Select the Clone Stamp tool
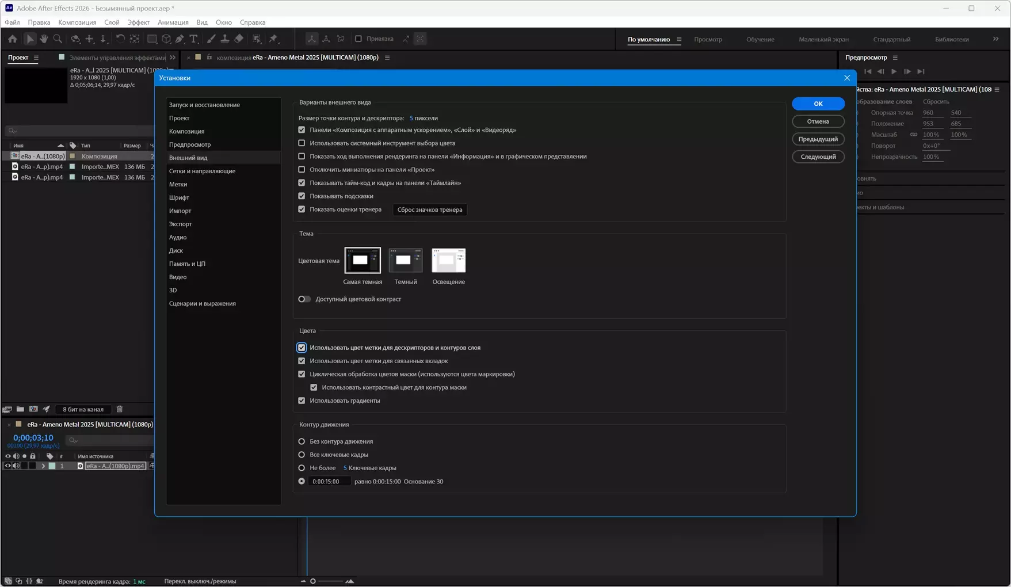 pos(225,39)
